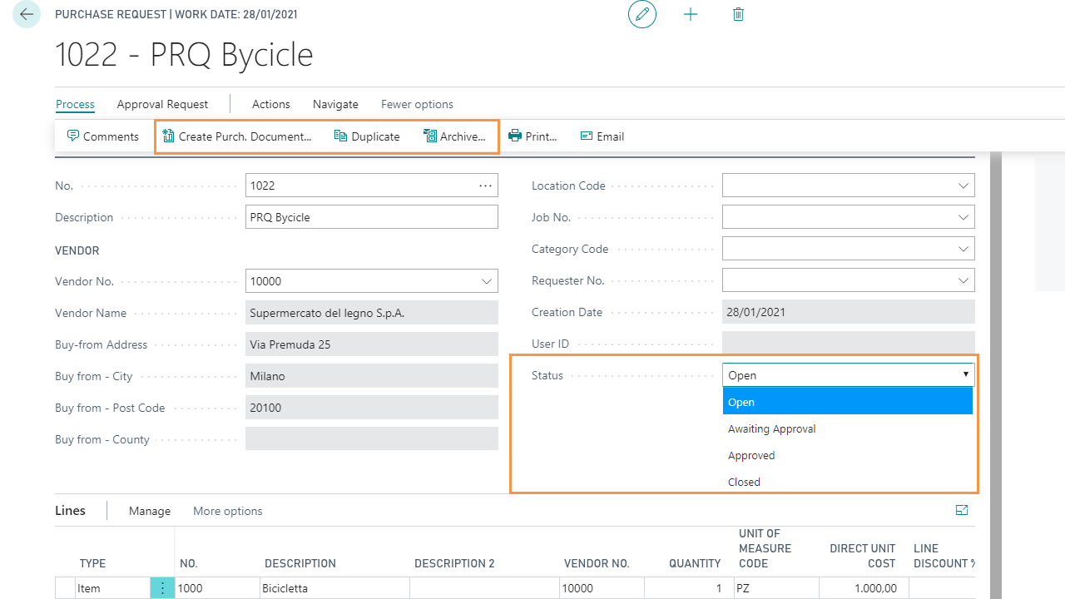Click Create Purch. Document action
Image resolution: width=1065 pixels, height=599 pixels.
[x=237, y=136]
